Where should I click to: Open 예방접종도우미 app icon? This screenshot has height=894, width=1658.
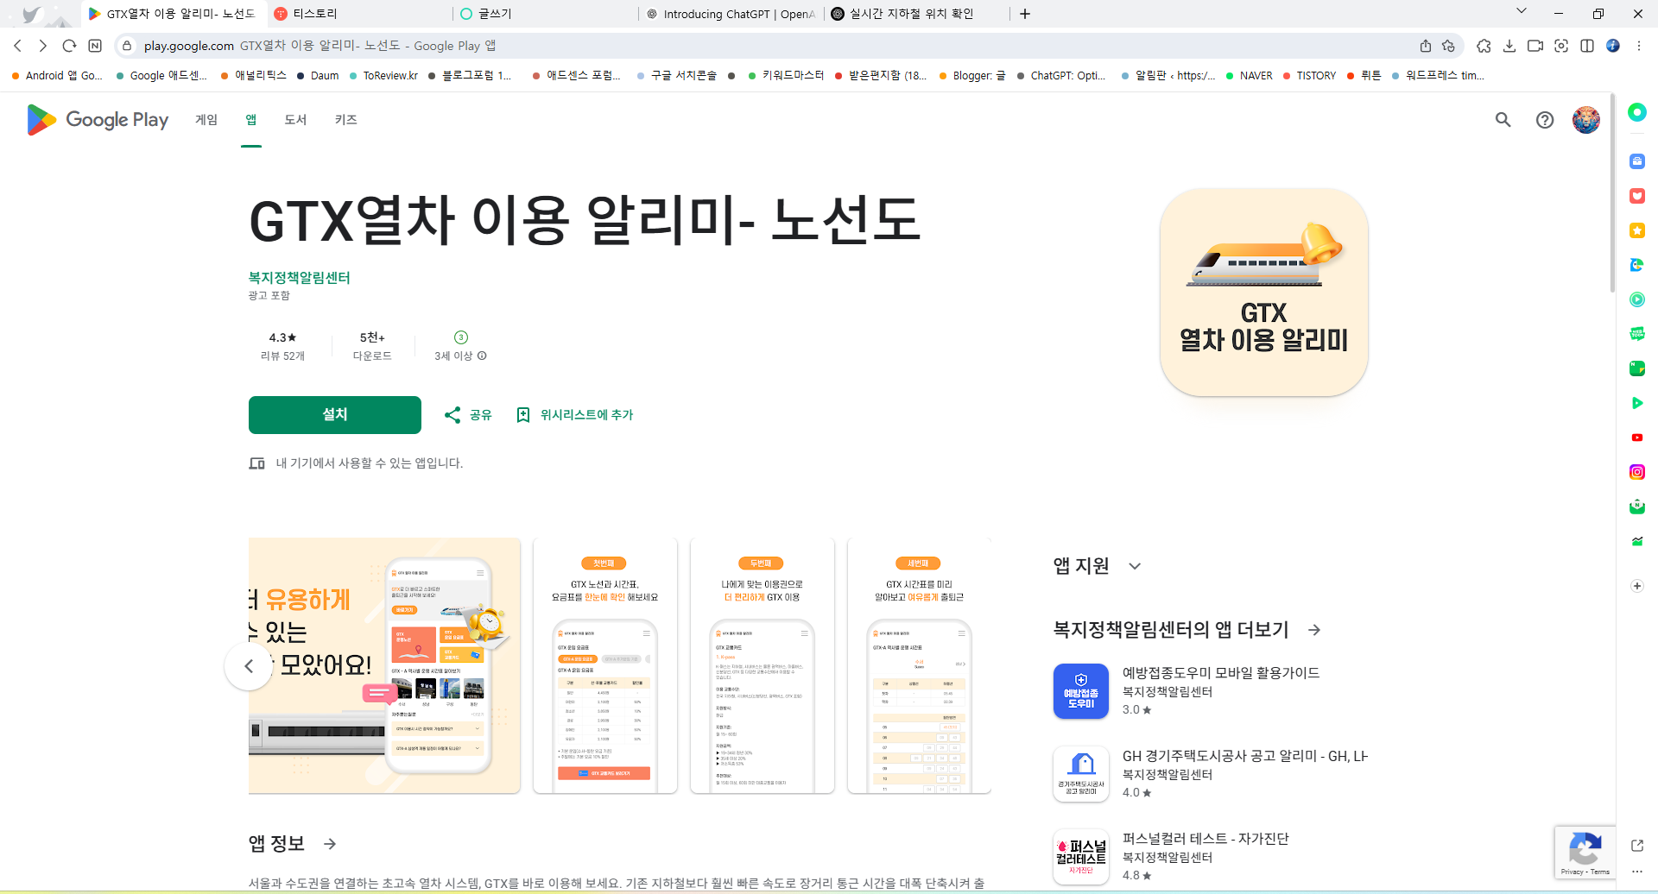(1081, 691)
